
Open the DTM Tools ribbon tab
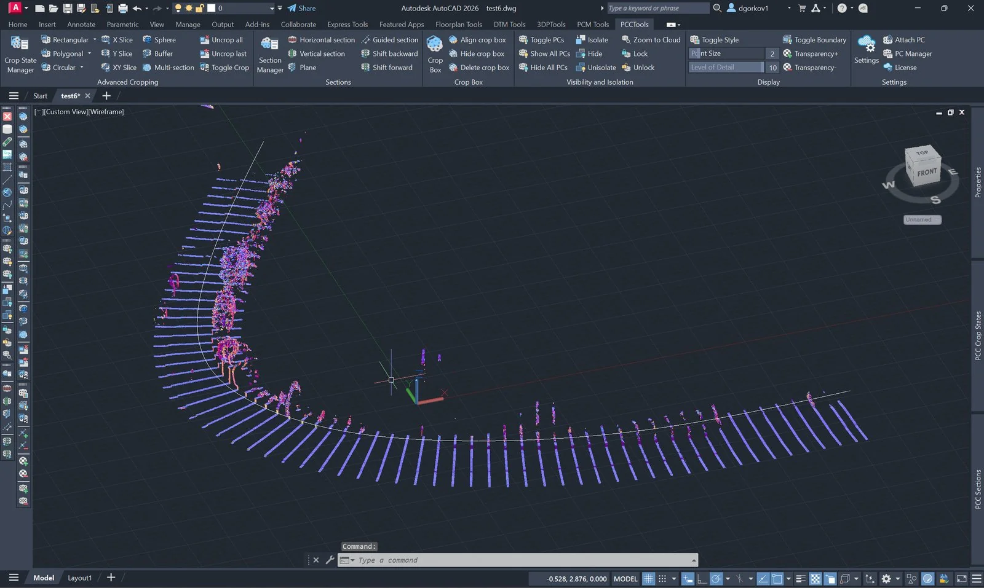click(x=509, y=25)
